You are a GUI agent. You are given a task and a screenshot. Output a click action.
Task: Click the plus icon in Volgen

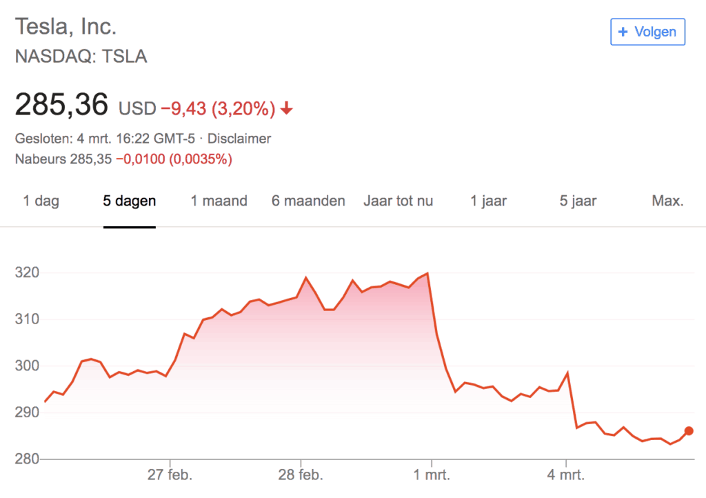623,32
